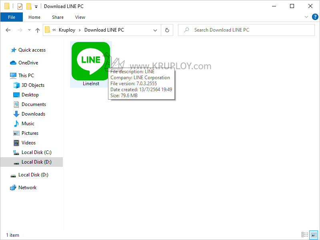
Task: Go back with the left arrow
Action: [8, 30]
